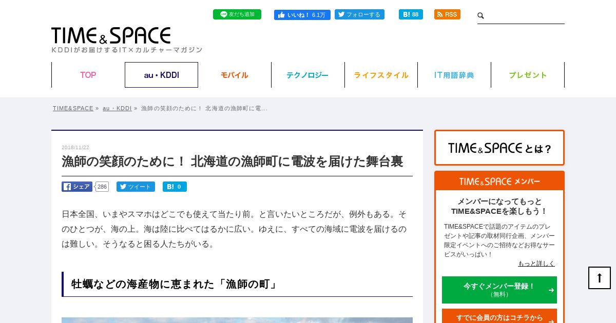The image size is (616, 323).
Task: Click the LINE add-friend button
Action: 237,14
